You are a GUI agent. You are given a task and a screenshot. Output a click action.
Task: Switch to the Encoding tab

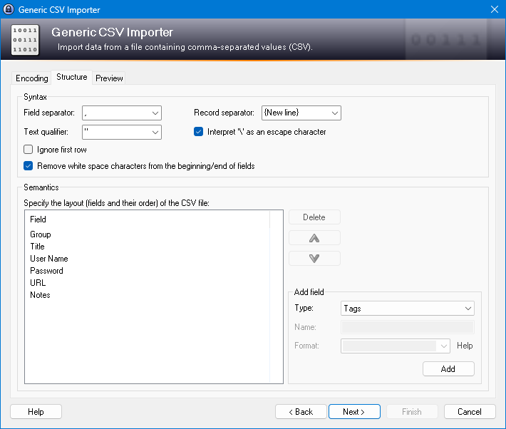point(32,78)
